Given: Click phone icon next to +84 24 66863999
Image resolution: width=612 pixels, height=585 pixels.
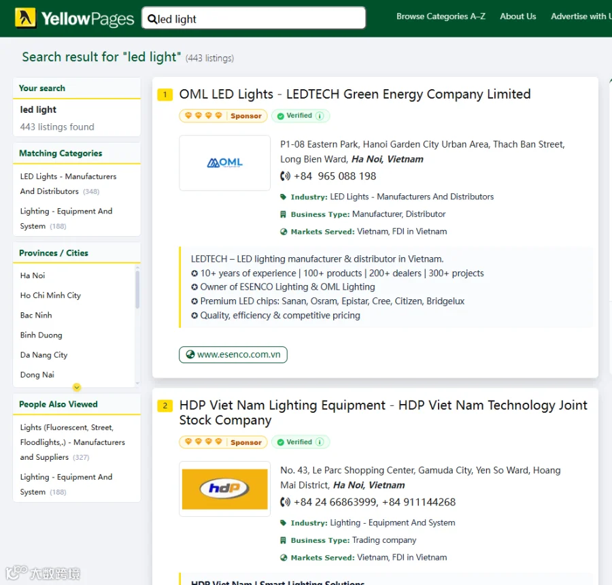Looking at the screenshot, I should [x=286, y=502].
